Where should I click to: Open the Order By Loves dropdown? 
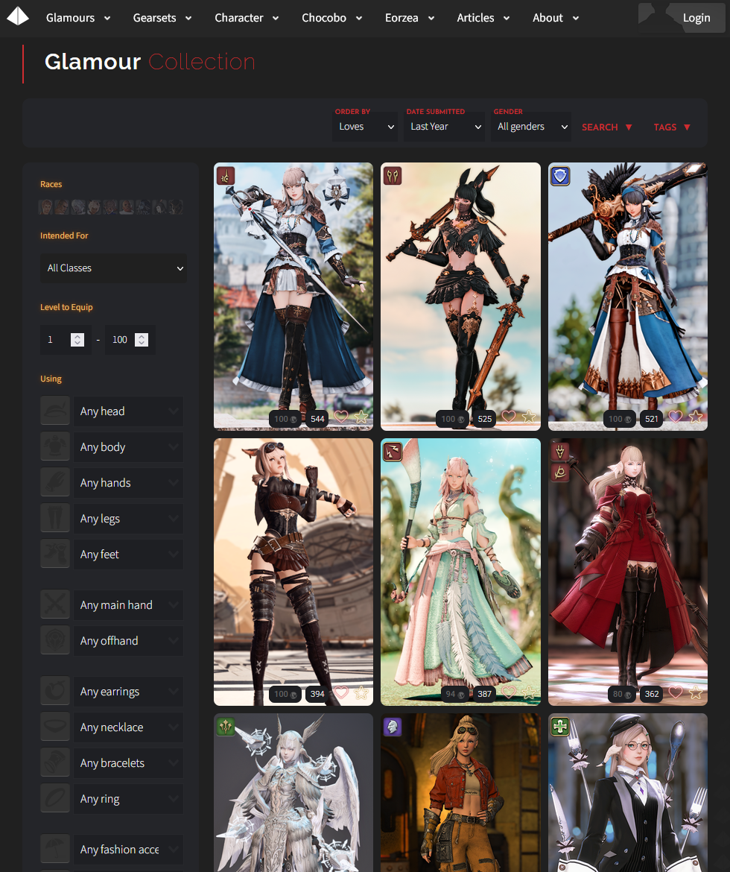point(365,127)
